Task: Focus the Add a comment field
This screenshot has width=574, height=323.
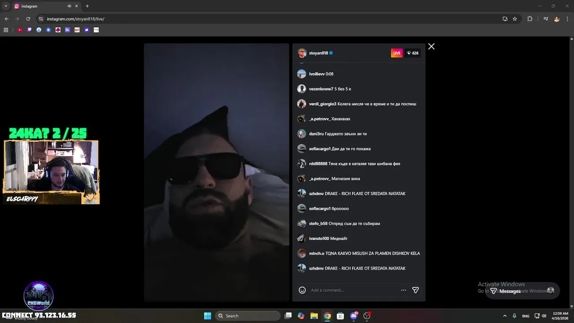Action: [353, 290]
